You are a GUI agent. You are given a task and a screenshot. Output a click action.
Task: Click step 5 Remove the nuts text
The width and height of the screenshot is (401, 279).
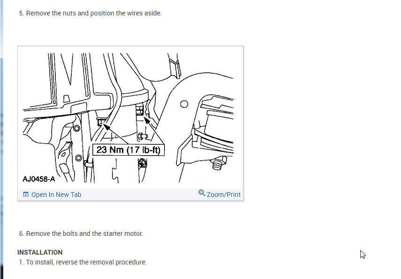tap(90, 13)
